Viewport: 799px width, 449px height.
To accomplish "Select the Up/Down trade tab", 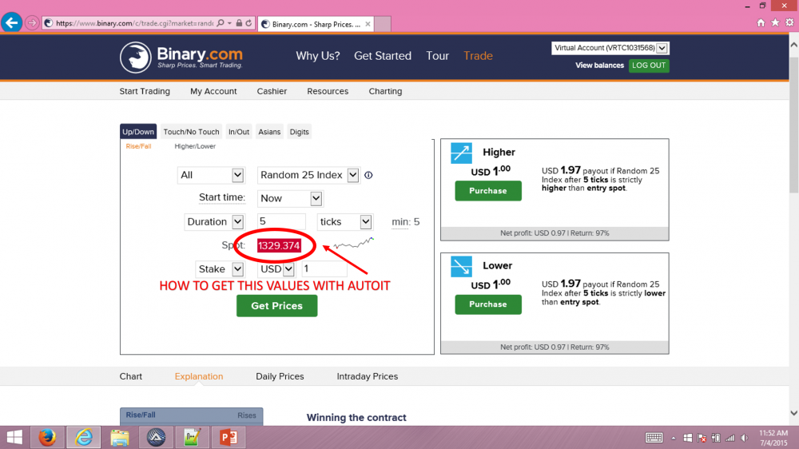I will [x=138, y=132].
